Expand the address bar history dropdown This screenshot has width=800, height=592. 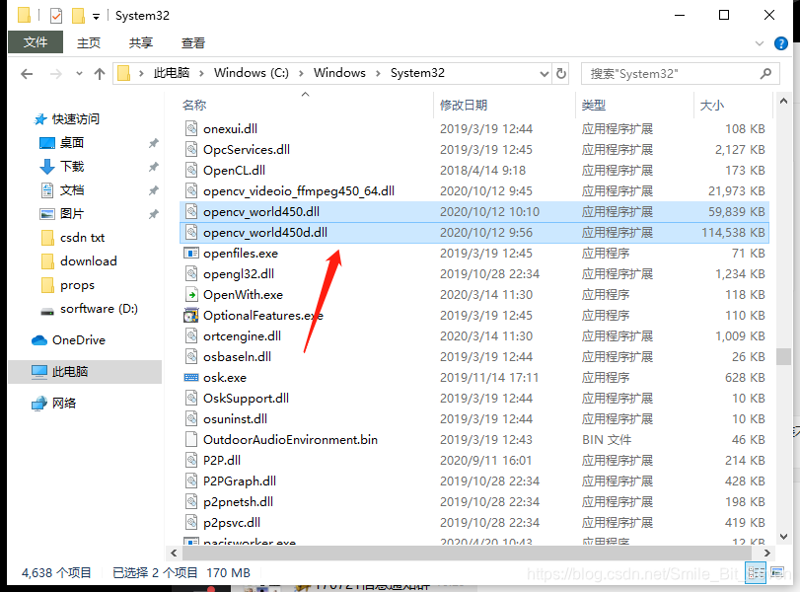pyautogui.click(x=545, y=74)
